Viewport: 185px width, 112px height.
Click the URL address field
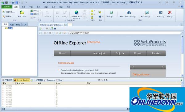125,33
